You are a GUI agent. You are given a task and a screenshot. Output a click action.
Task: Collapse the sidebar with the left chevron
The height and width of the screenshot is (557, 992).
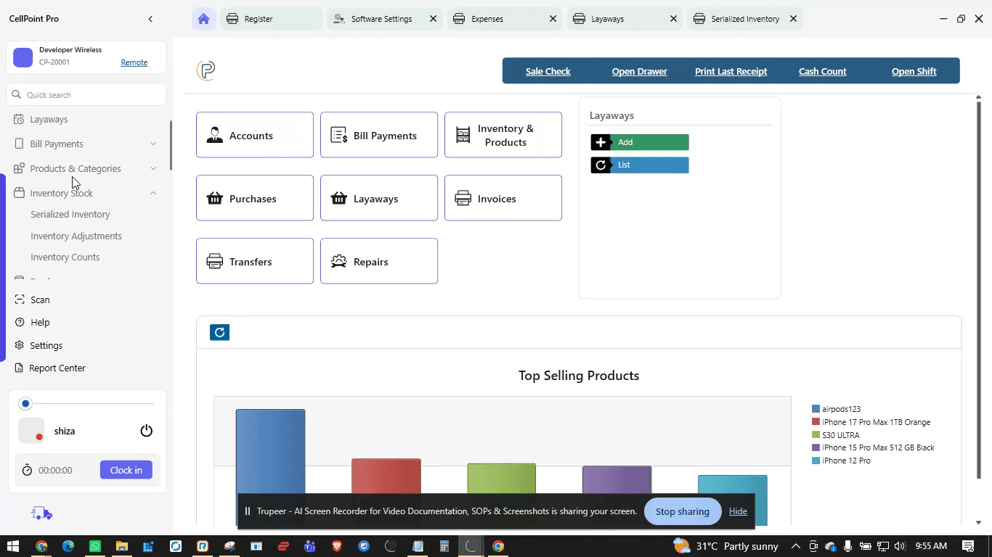tap(150, 19)
